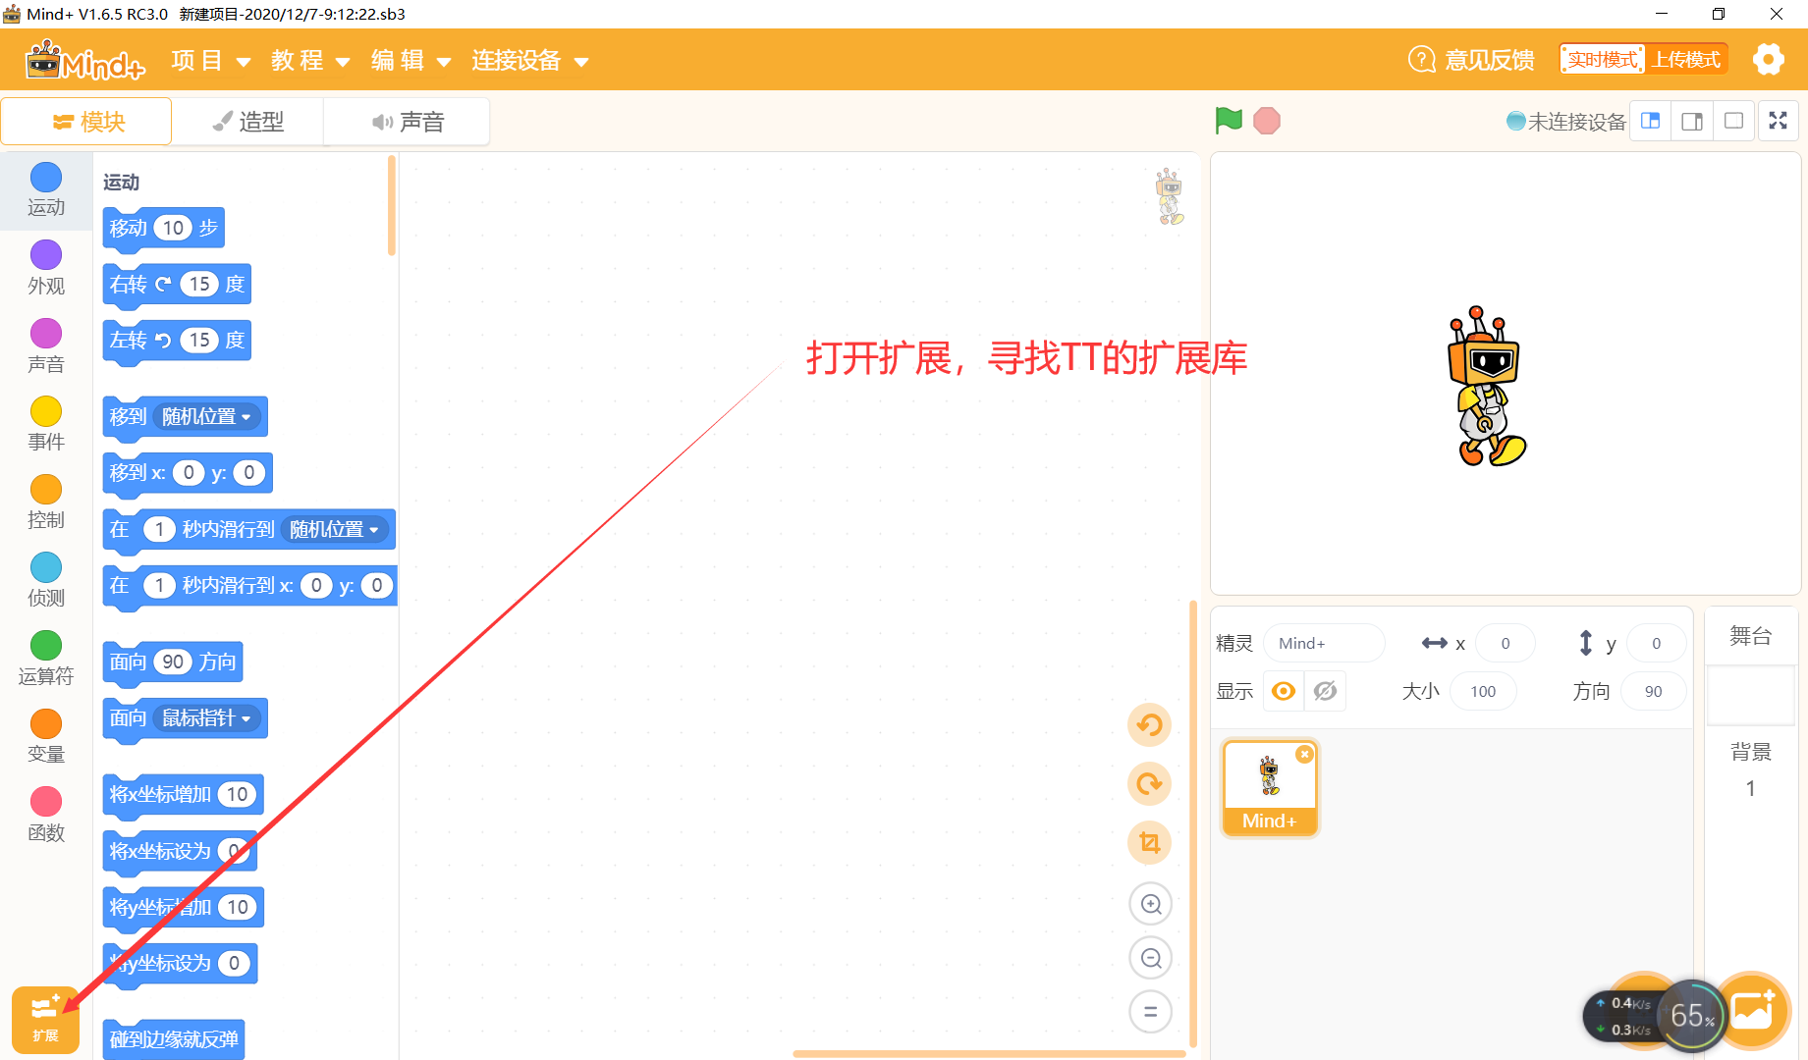Zoom out the workspace
Screen dimensions: 1808x1060
[x=1151, y=958]
